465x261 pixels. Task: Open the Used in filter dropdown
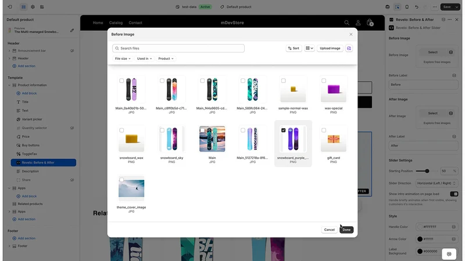[x=144, y=59]
